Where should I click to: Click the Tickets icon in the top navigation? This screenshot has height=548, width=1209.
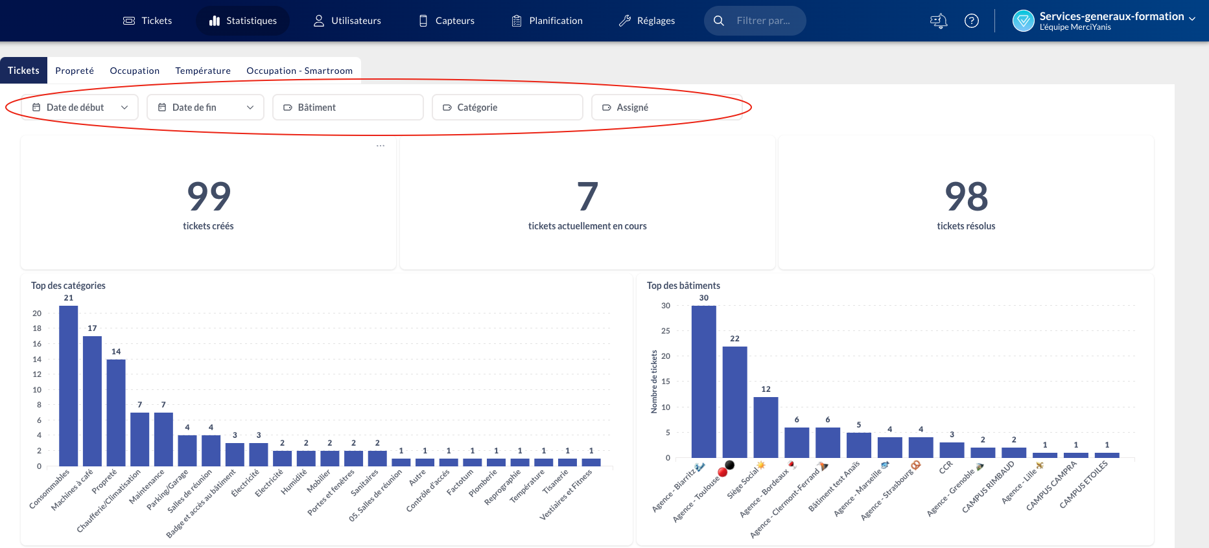(x=129, y=21)
